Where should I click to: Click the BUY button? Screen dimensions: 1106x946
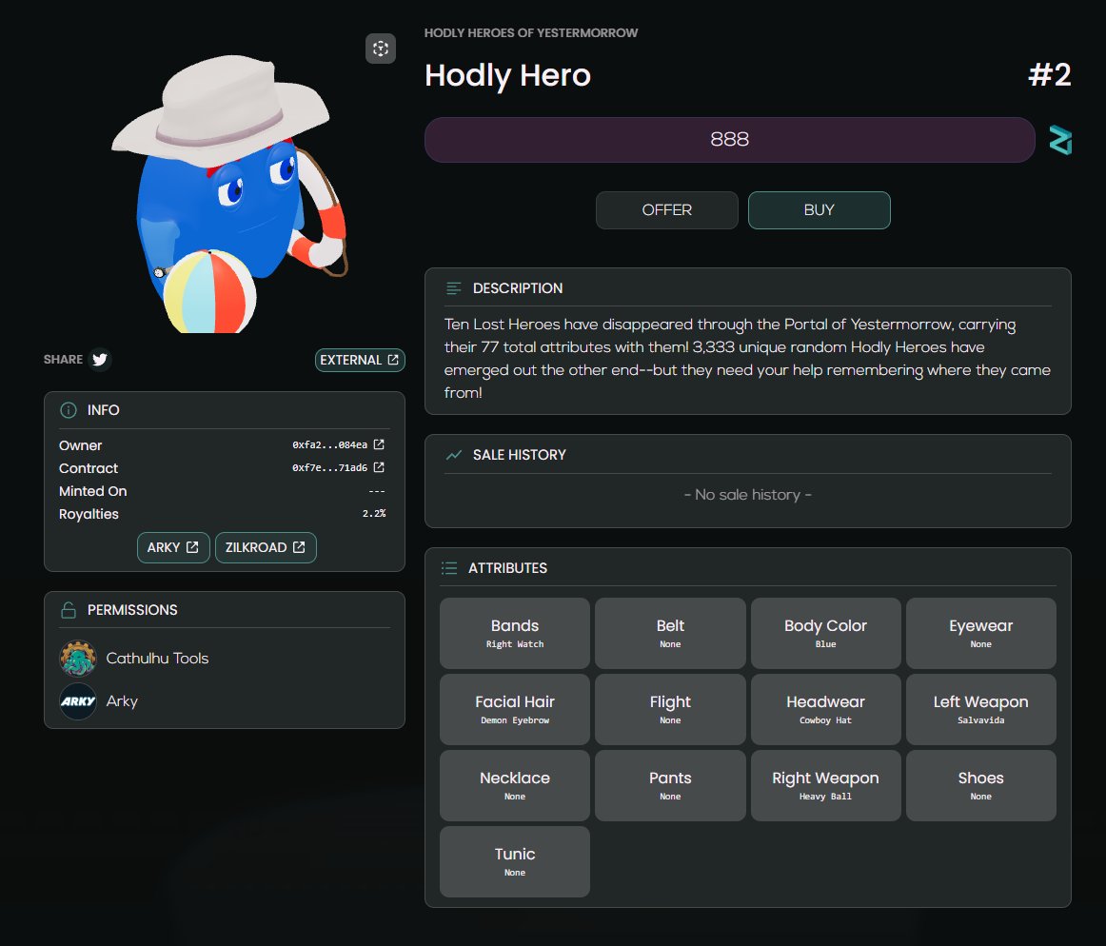[819, 210]
